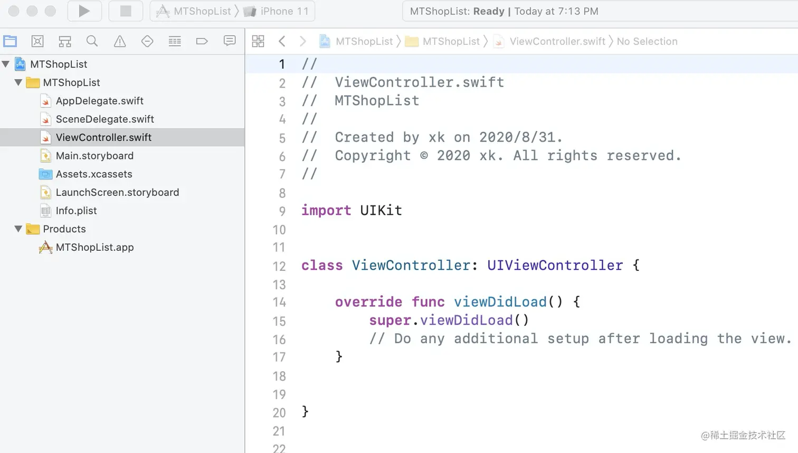Click the LaunchScreen.storyboard file icon
This screenshot has width=798, height=453.
(x=46, y=192)
